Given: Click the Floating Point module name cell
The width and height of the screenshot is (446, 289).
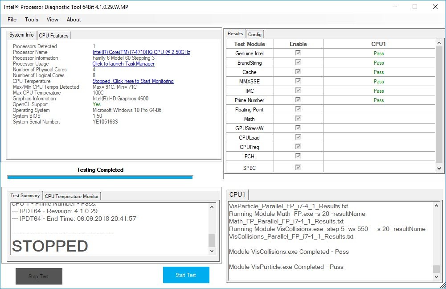Looking at the screenshot, I should coord(250,110).
